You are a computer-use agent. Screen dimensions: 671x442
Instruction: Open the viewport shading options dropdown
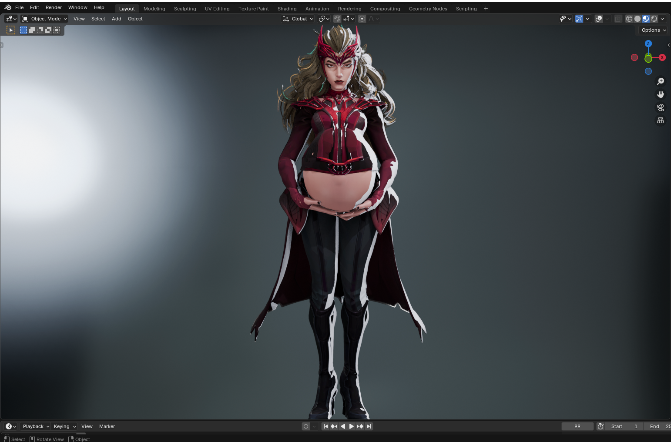coord(662,19)
